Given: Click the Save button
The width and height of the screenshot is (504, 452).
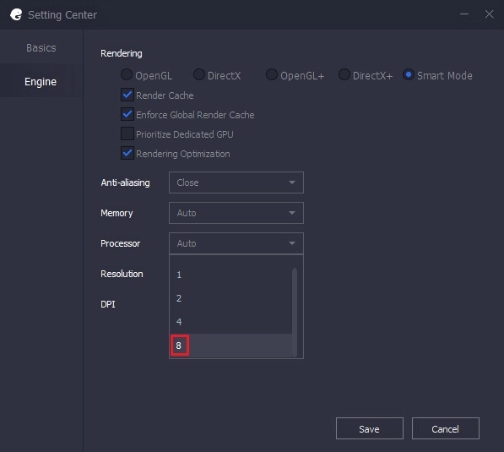Looking at the screenshot, I should click(x=369, y=428).
